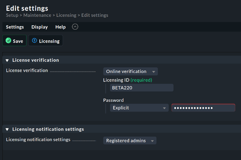The image size is (241, 160).
Task: Click the 'Password' label
Action: (113, 100)
